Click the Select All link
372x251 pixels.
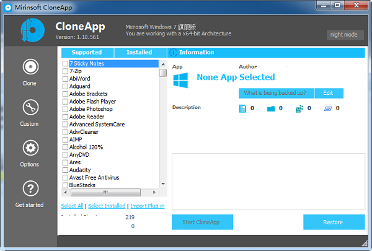72,206
